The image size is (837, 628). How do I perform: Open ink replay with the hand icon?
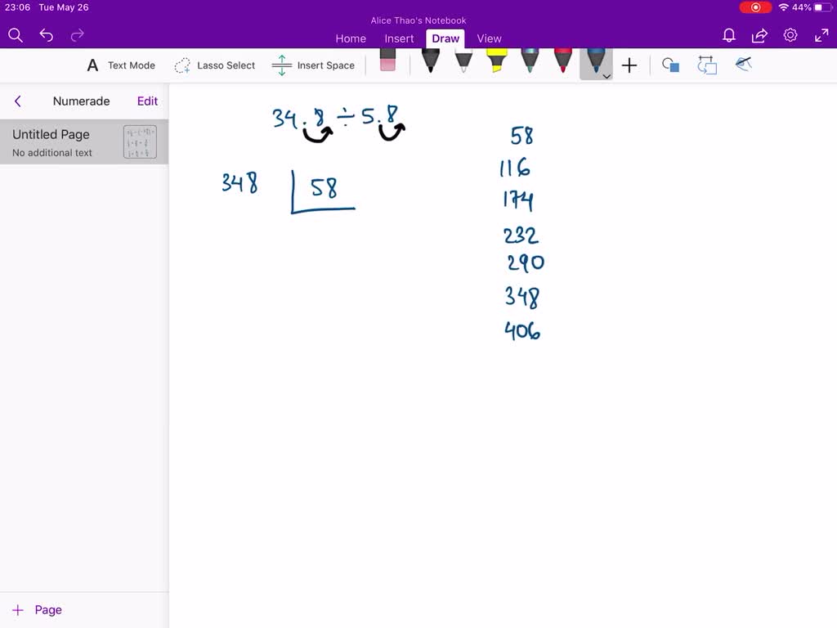[742, 64]
